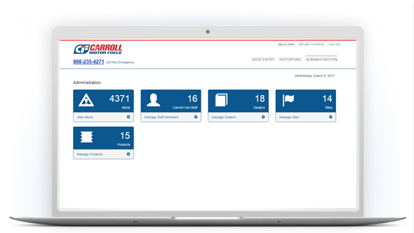Open Manage Staff Members link
This screenshot has height=233, width=414.
[162, 117]
